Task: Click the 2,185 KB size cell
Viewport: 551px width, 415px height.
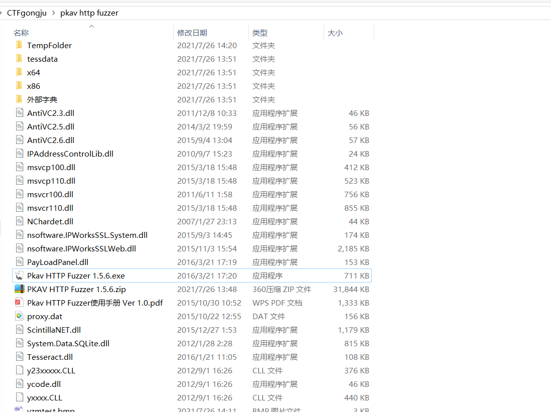Action: 353,248
